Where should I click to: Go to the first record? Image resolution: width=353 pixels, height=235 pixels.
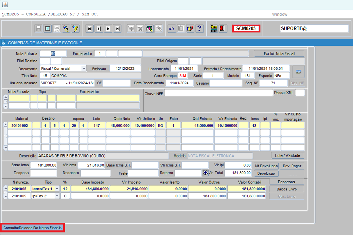(90, 28)
